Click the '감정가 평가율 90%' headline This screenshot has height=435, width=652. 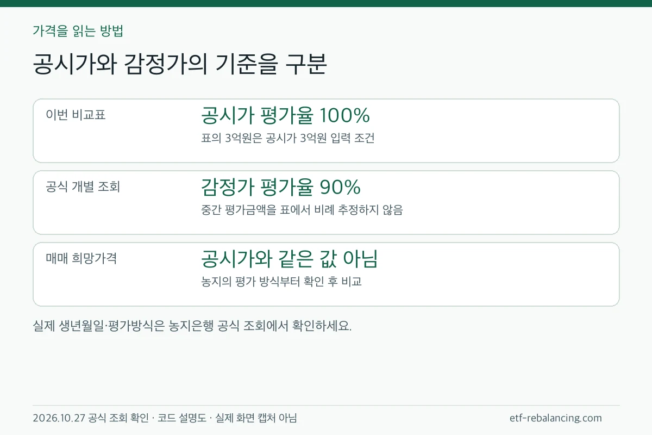pyautogui.click(x=281, y=187)
